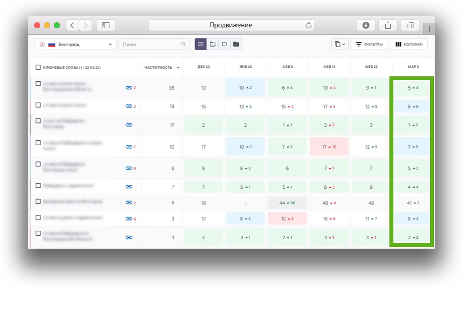Screen dimensions: 463x324
Task: Select the ФЕВ 5 column header
Action: click(287, 67)
